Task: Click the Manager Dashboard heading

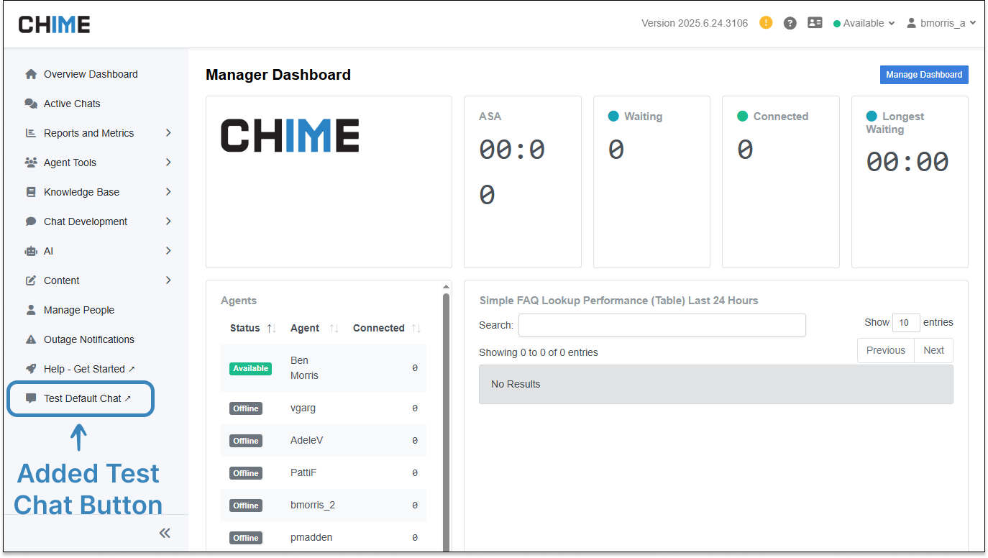Action: 278,75
